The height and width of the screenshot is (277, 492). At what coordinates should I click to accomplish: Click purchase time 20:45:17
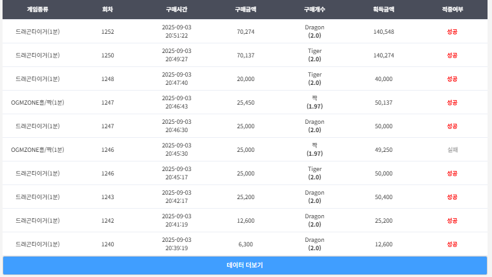pos(176,177)
